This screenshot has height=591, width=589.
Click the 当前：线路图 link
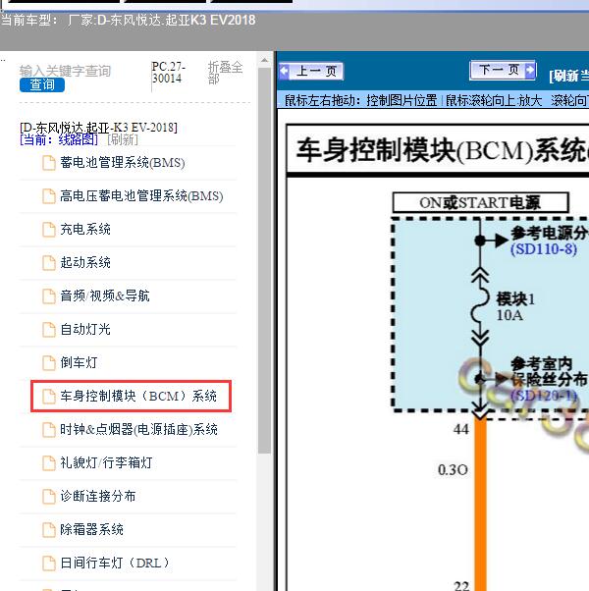tap(59, 139)
